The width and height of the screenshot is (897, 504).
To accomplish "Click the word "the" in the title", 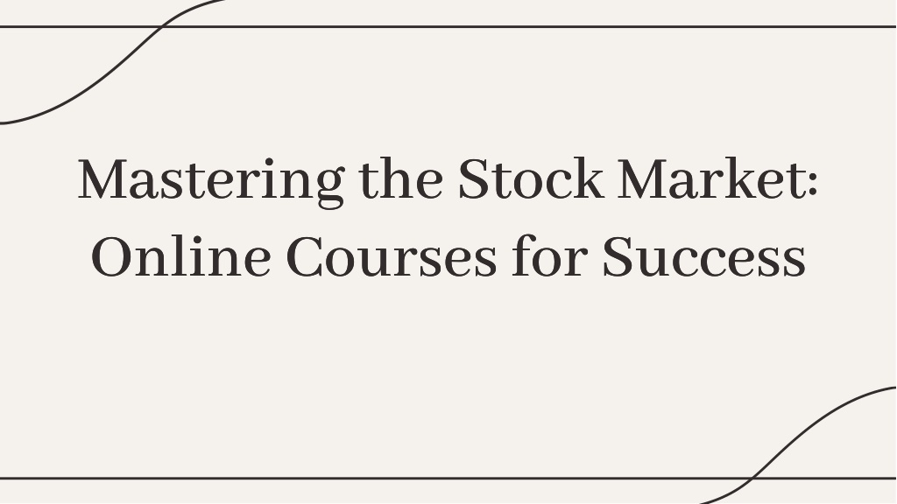I will click(401, 178).
